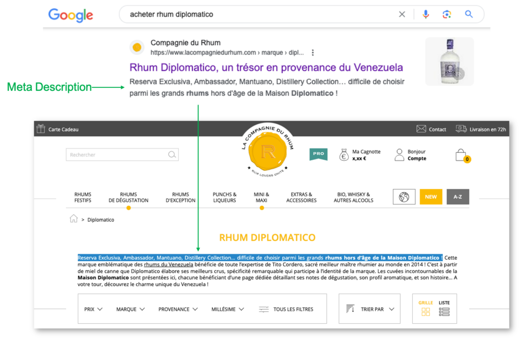Viewport: 520px width, 339px height.
Task: Open more options for Compagnie du Rhum result
Action: click(313, 52)
